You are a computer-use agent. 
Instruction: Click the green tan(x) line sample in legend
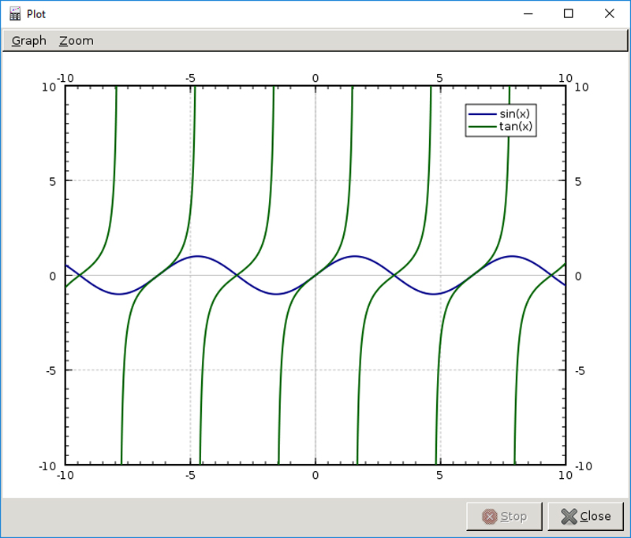[483, 126]
